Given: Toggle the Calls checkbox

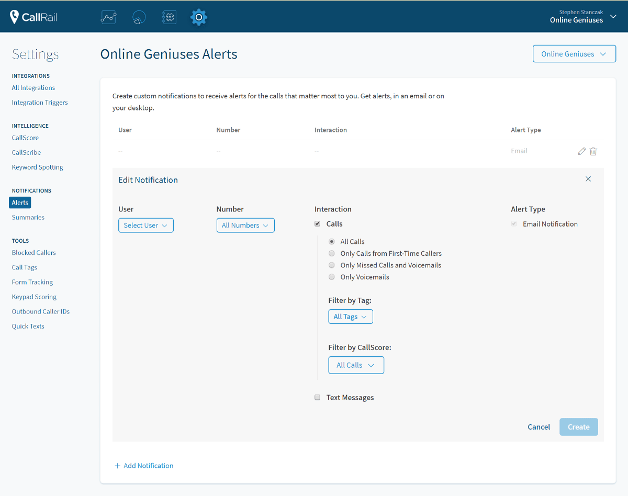Looking at the screenshot, I should [317, 224].
